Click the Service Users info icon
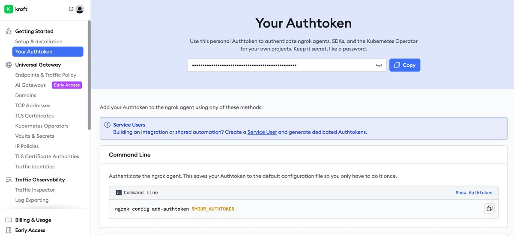Viewport: 514px width, 236px height. 108,125
